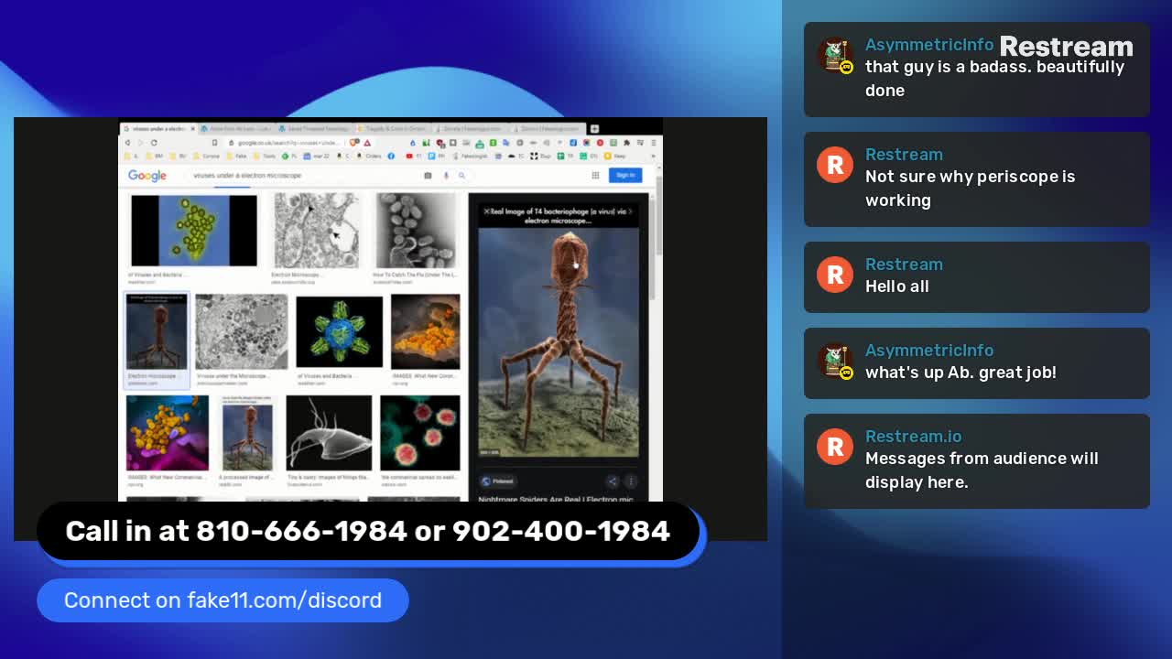Open the selected bacteriophage thumbnail in second row
The height and width of the screenshot is (659, 1172).
click(x=157, y=332)
